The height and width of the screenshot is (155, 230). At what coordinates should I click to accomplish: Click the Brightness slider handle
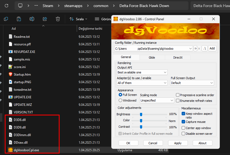coord(141,114)
